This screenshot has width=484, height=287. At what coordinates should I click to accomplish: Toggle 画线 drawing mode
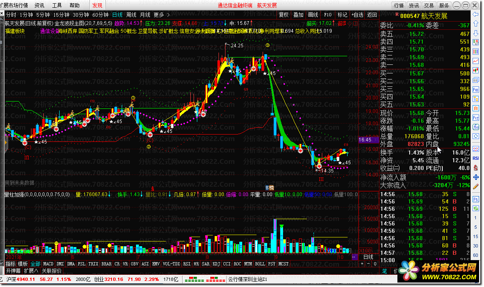[313, 15]
